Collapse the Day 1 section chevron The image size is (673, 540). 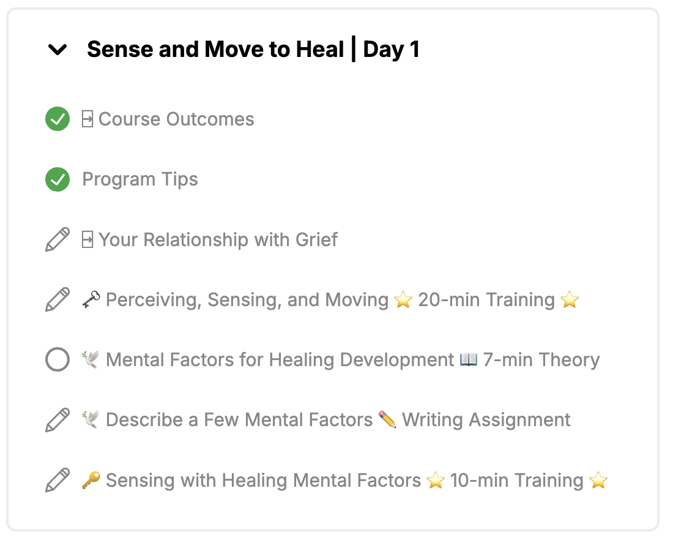click(57, 50)
